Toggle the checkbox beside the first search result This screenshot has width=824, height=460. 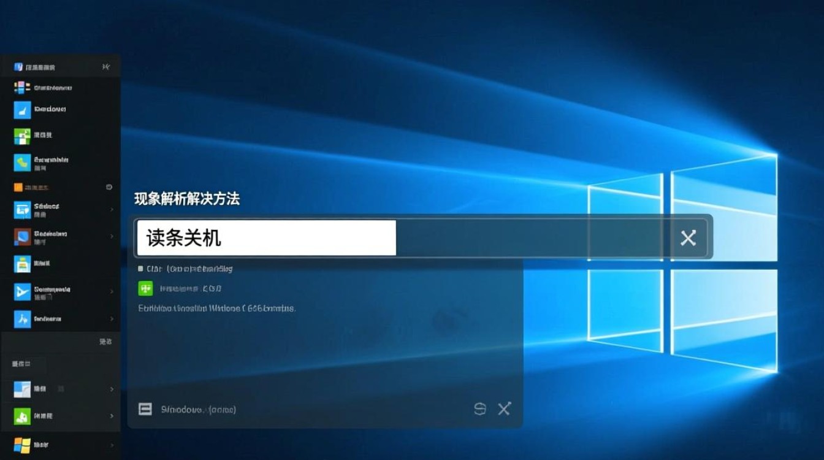coord(141,268)
